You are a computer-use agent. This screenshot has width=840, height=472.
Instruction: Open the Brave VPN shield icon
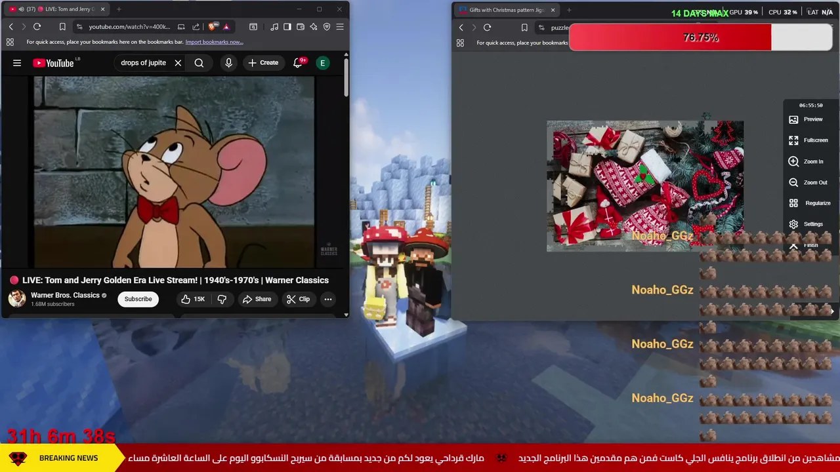click(327, 27)
